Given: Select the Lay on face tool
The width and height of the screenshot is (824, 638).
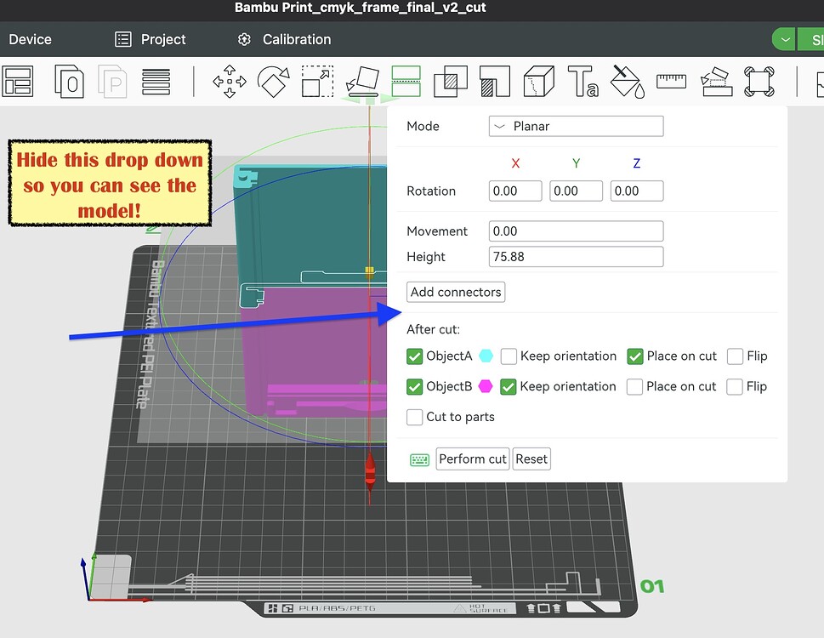Looking at the screenshot, I should click(x=362, y=82).
